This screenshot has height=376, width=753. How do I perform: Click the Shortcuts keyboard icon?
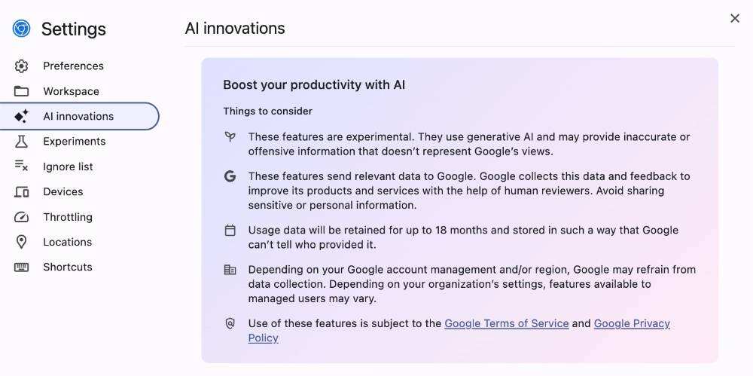coord(21,267)
